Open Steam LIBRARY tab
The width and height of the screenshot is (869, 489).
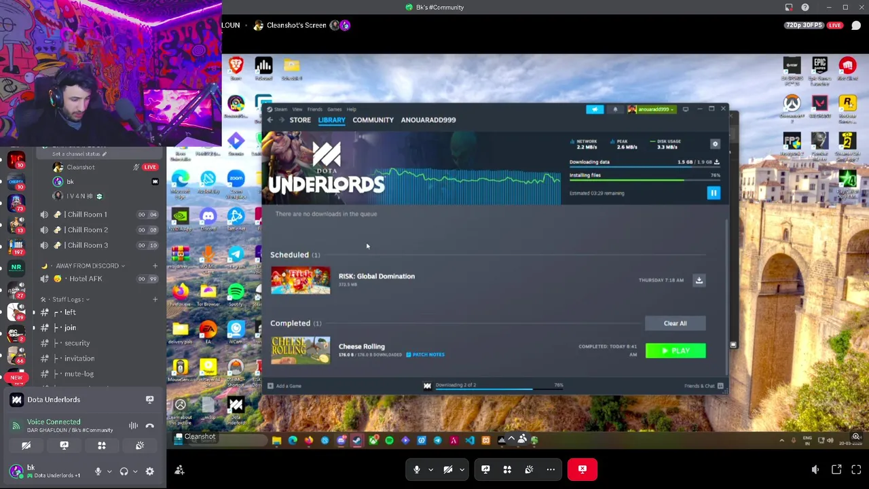[331, 120]
